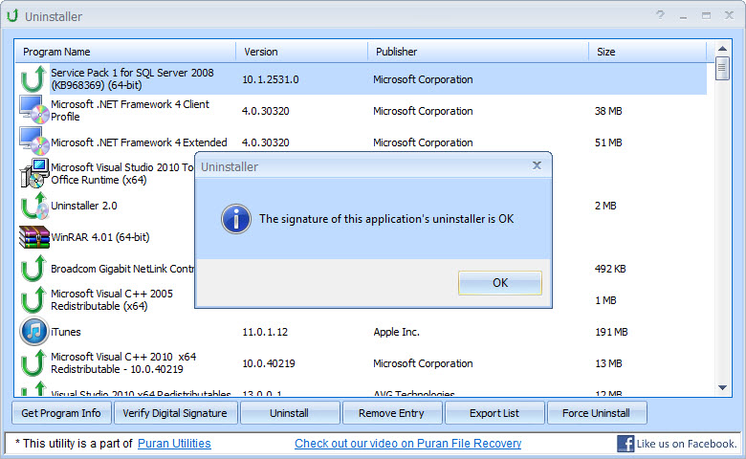The width and height of the screenshot is (746, 459).
Task: Select Visual C++ 2010 x64 Redistributable entry
Action: coord(123,363)
